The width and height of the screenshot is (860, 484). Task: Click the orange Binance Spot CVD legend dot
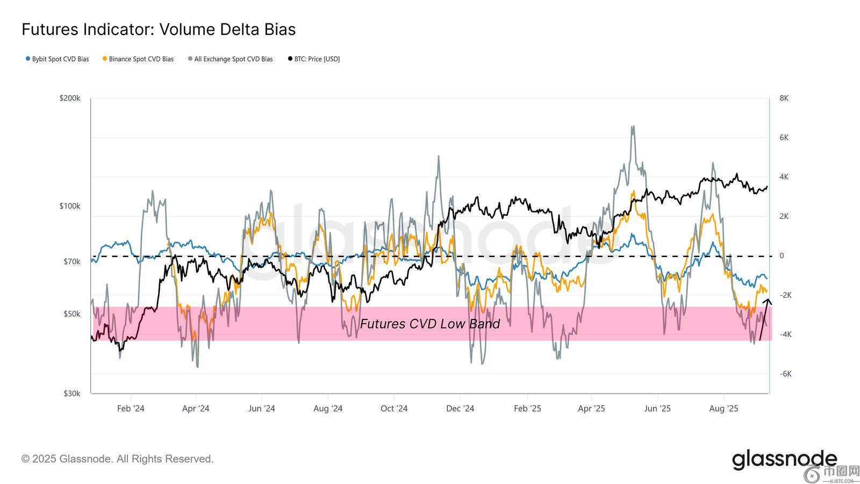coord(105,59)
